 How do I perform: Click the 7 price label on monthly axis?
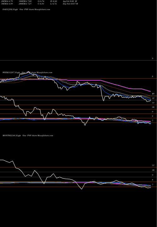[153, 185]
